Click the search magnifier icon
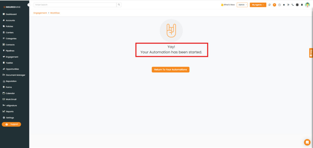The height and width of the screenshot is (148, 313). point(119,5)
